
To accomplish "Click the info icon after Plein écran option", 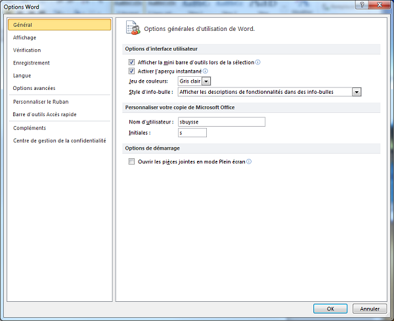I will click(x=249, y=161).
